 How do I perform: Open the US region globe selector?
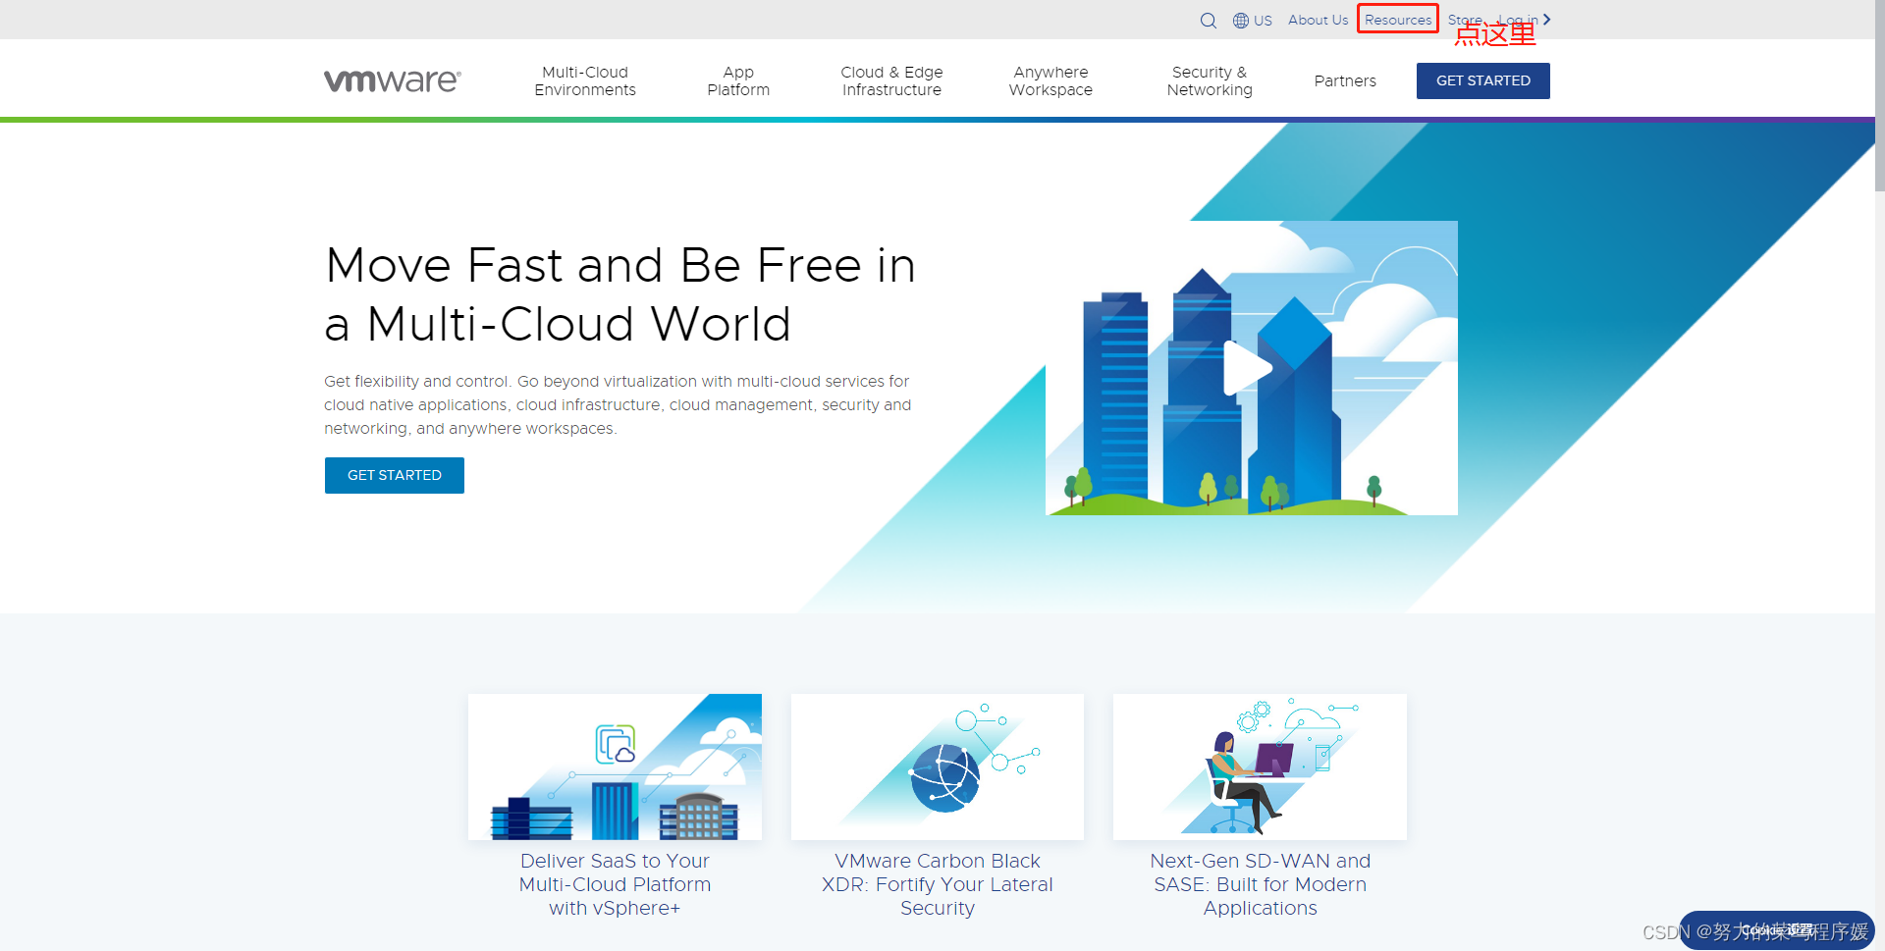(1253, 21)
